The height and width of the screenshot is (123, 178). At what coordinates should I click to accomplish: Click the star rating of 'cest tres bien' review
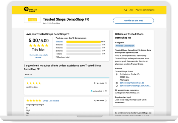tap(34, 83)
